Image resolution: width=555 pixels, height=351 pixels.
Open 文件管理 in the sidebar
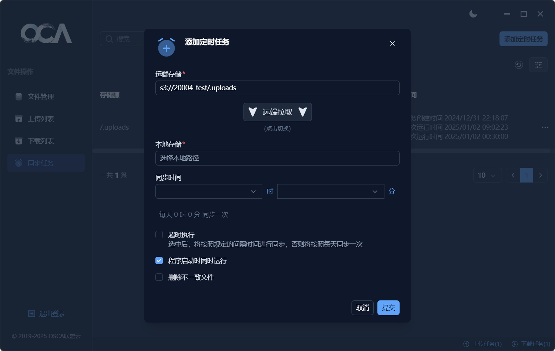tap(41, 97)
